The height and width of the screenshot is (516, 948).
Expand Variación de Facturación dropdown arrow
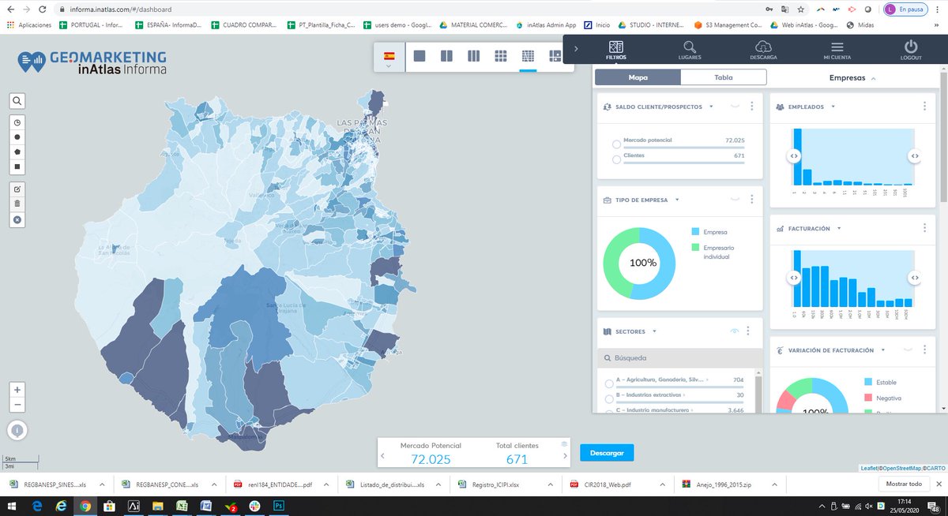[882, 350]
